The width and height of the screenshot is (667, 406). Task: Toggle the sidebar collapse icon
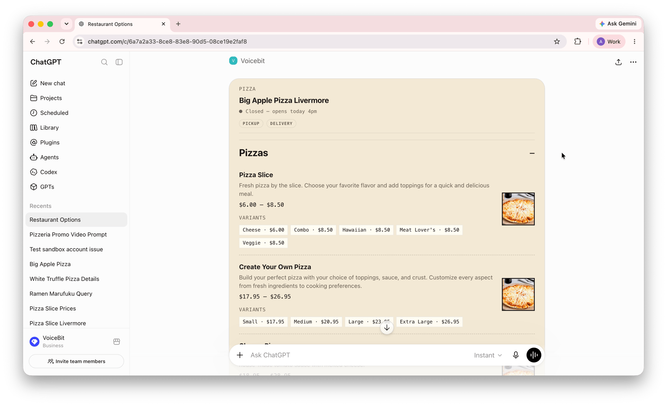pos(119,62)
